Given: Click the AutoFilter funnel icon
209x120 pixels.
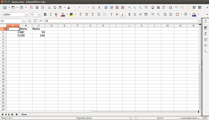Looking at the screenshot, I should pos(146,8).
